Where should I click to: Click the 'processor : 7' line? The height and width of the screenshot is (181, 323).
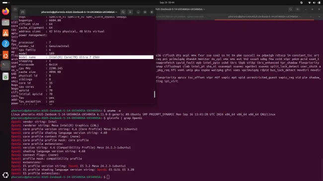point(35,43)
